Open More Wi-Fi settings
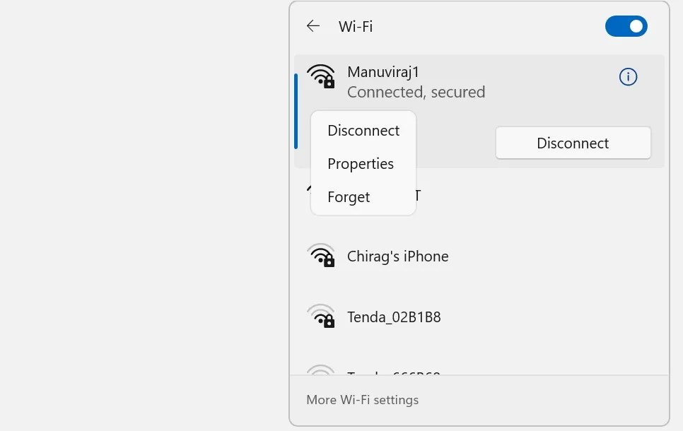The image size is (683, 431). [362, 400]
